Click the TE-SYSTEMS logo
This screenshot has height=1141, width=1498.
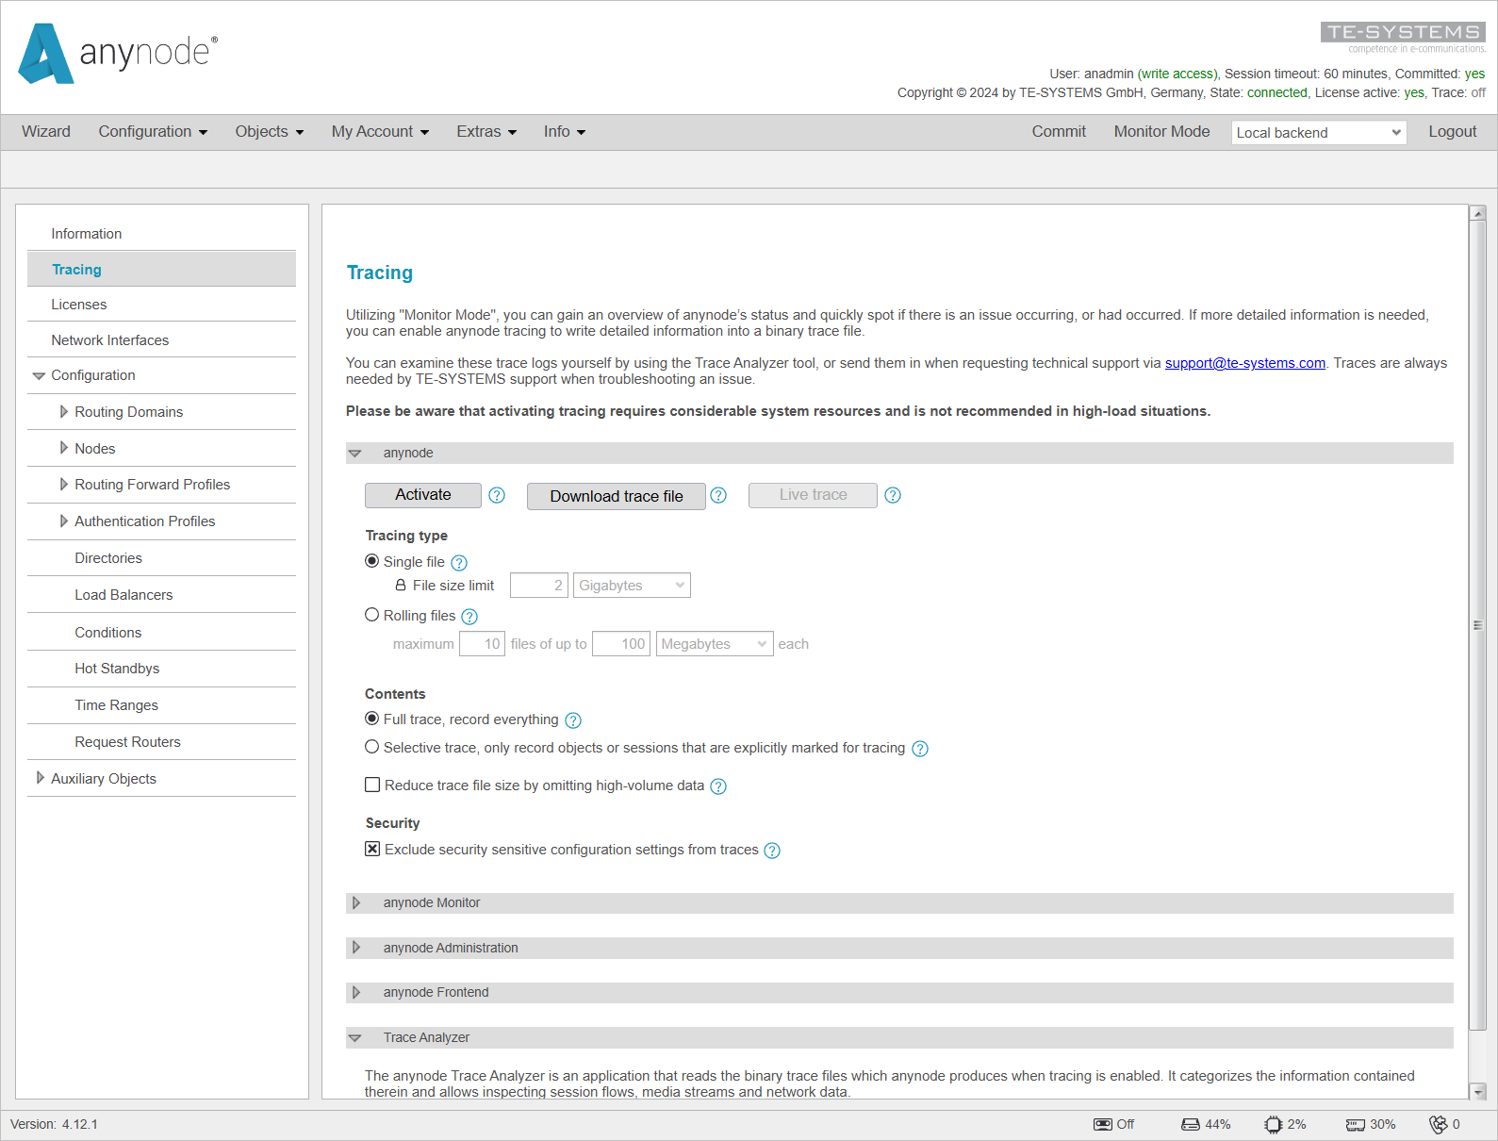[1403, 38]
